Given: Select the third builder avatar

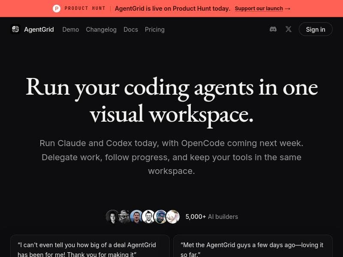Looking at the screenshot, I should 136,217.
